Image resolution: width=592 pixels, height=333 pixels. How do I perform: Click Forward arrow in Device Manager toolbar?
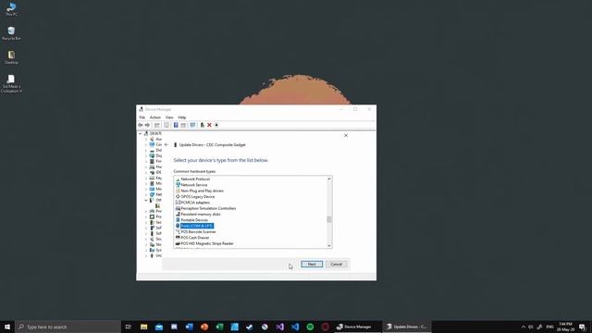coord(147,125)
